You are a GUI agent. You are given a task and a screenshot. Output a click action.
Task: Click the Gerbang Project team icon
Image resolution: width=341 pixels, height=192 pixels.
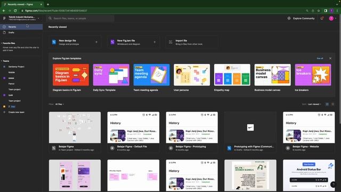point(4,67)
